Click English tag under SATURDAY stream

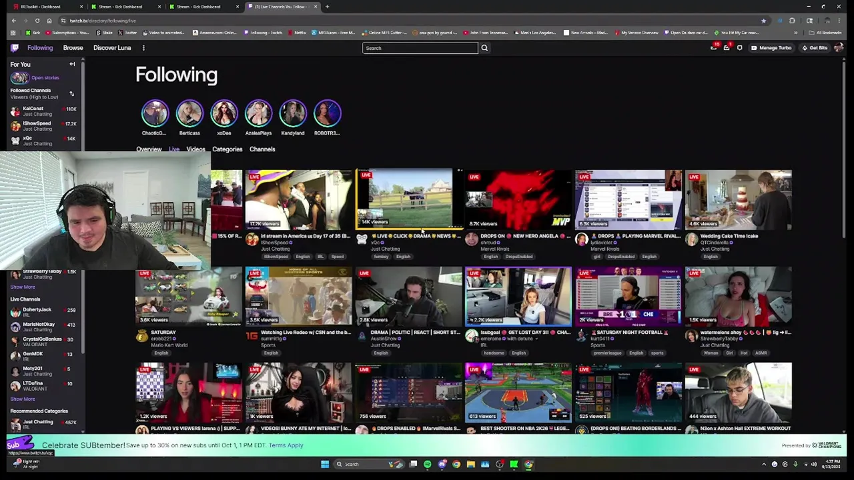tap(161, 353)
